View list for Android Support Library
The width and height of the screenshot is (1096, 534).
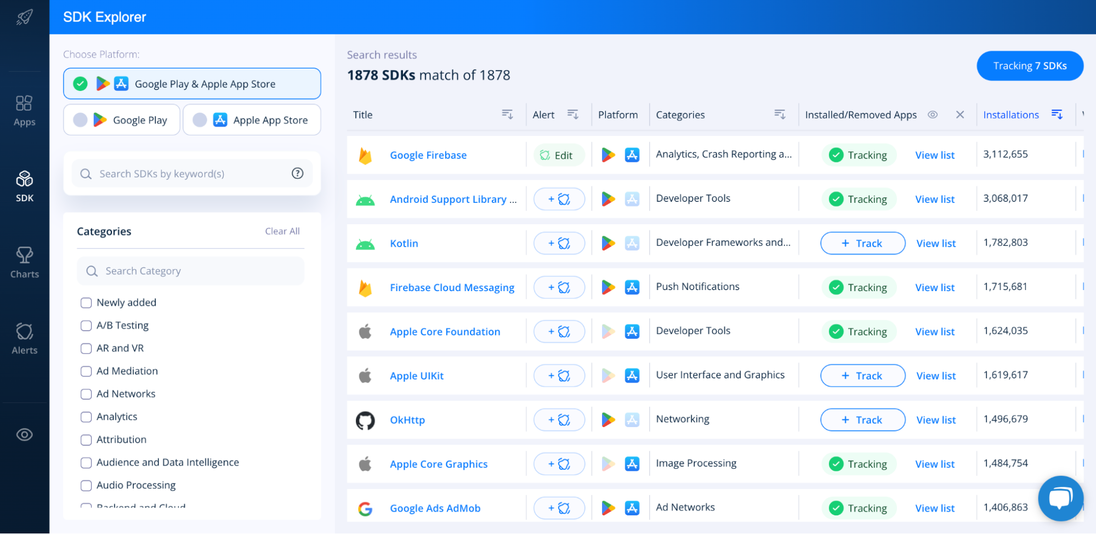[935, 199]
